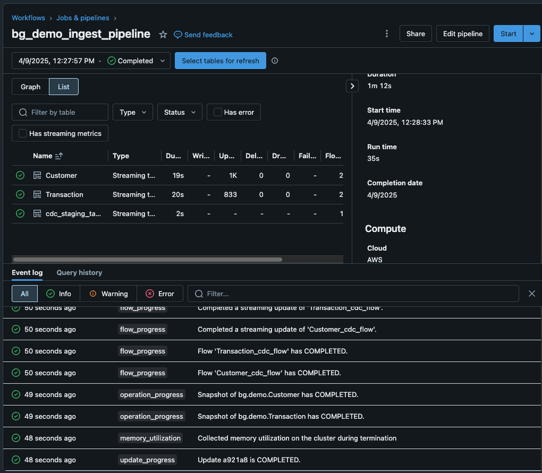Focus the Filter by table input
The width and height of the screenshot is (542, 473).
coord(60,112)
